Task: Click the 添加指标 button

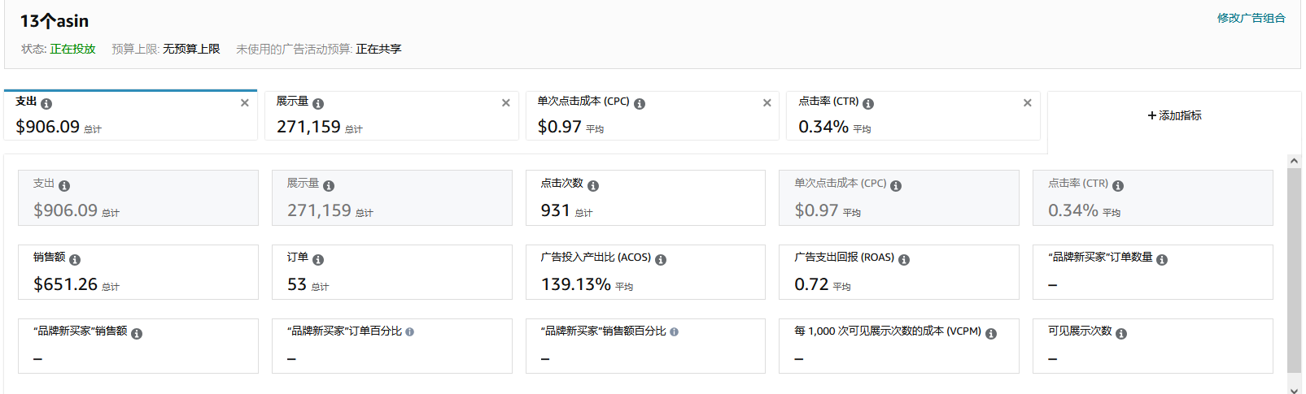Action: [x=1174, y=115]
